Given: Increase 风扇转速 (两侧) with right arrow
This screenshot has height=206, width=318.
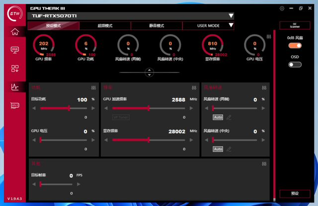Looking at the screenshot, I should [263, 108].
